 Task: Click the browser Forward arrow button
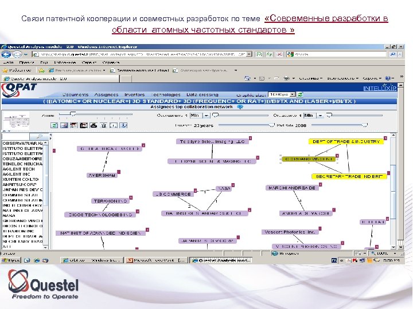[17, 54]
